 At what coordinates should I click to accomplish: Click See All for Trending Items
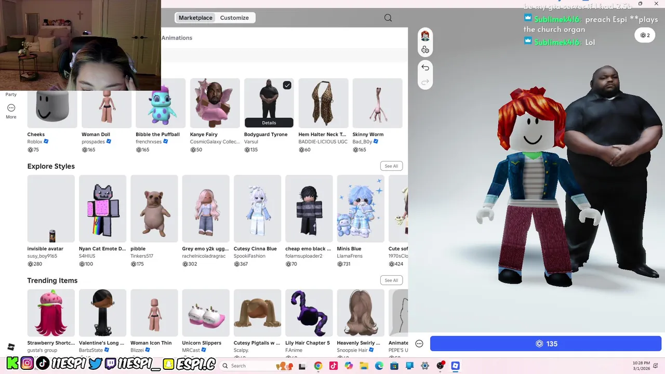pyautogui.click(x=391, y=280)
